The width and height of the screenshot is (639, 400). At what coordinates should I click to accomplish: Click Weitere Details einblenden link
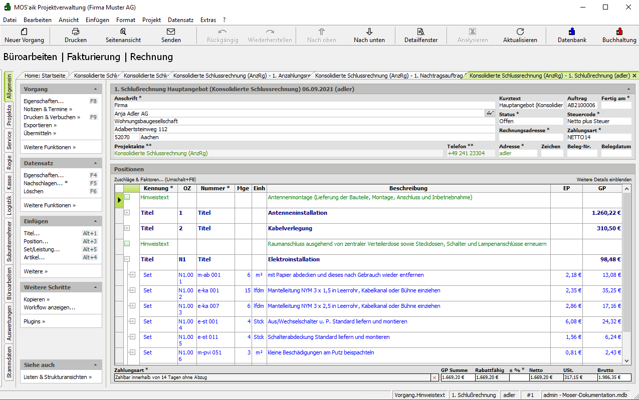(604, 179)
